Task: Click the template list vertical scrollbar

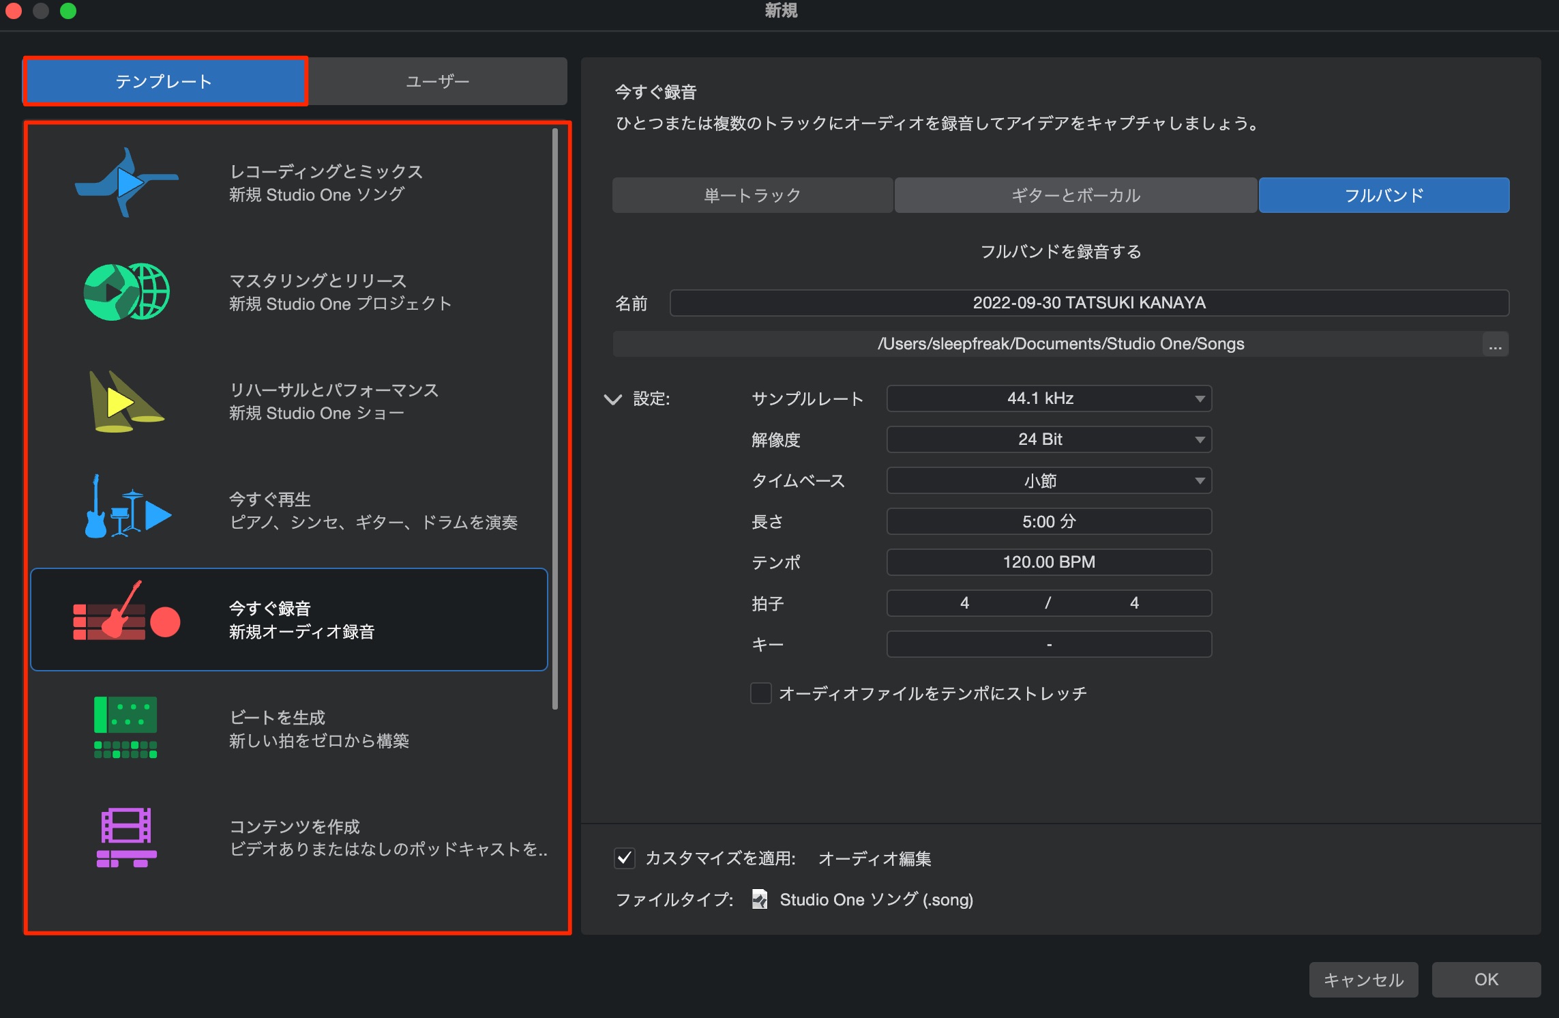Action: 555,419
